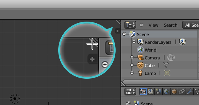Switch to the Scene properties tab
The width and height of the screenshot is (199, 105).
tap(158, 92)
